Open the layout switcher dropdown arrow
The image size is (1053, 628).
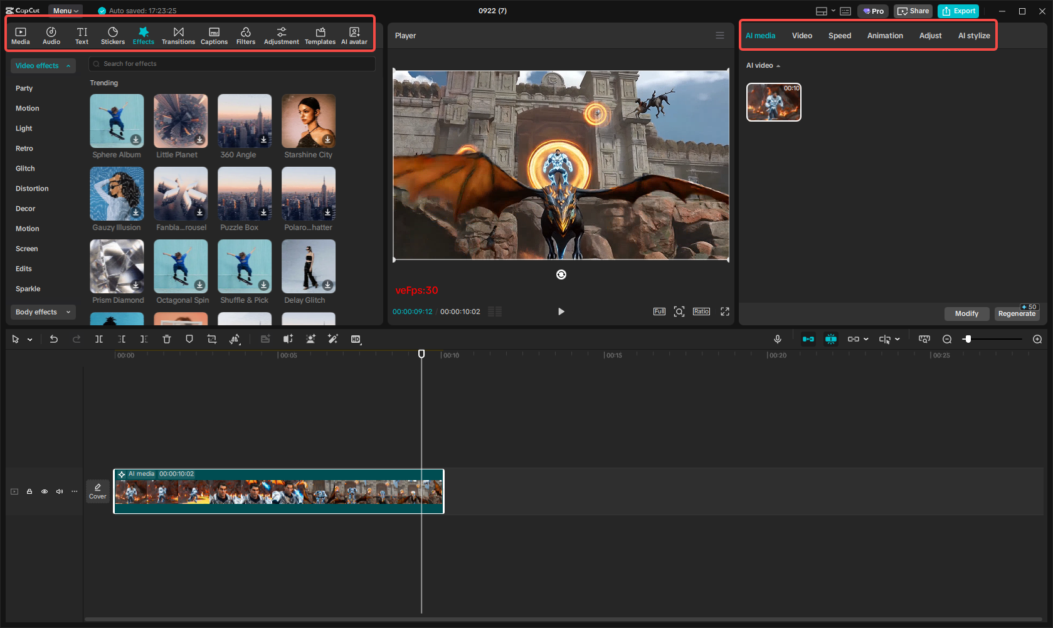pyautogui.click(x=833, y=11)
